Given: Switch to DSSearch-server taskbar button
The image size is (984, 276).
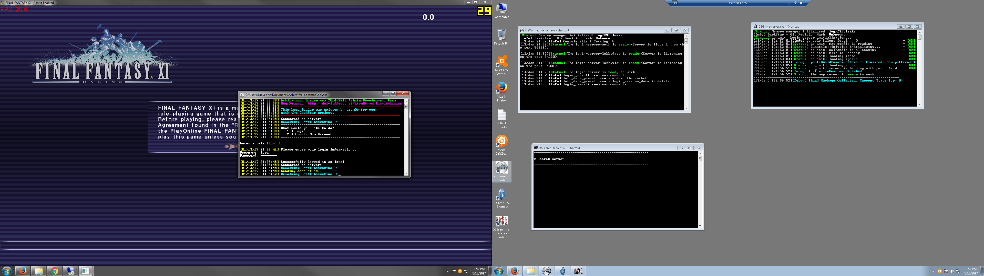Looking at the screenshot, I should click(x=578, y=271).
